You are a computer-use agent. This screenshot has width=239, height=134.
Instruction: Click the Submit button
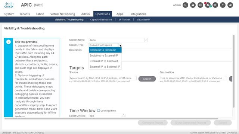223,122
